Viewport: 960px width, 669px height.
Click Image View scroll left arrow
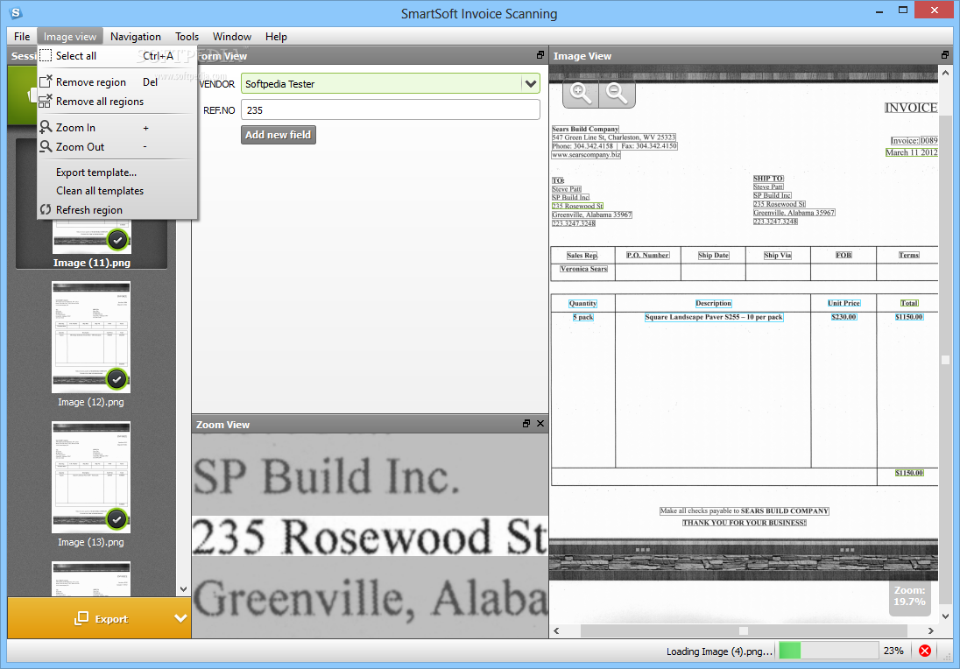[556, 630]
